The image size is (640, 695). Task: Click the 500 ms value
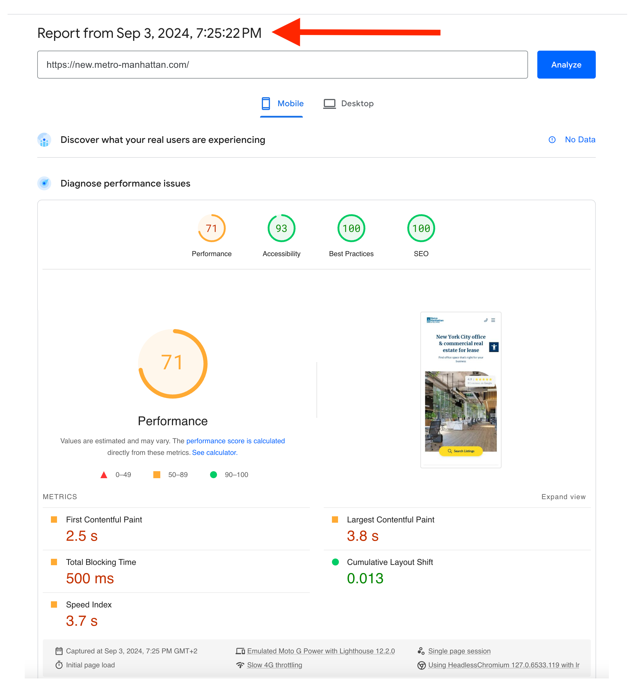point(90,578)
